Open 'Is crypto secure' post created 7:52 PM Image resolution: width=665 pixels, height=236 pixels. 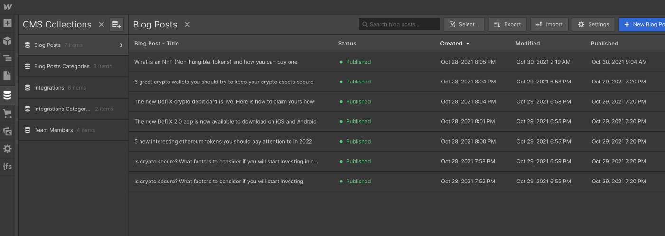click(219, 181)
